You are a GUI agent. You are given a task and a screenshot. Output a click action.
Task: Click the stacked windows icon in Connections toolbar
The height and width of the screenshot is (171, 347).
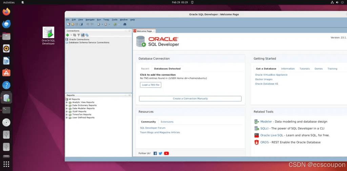(87, 35)
